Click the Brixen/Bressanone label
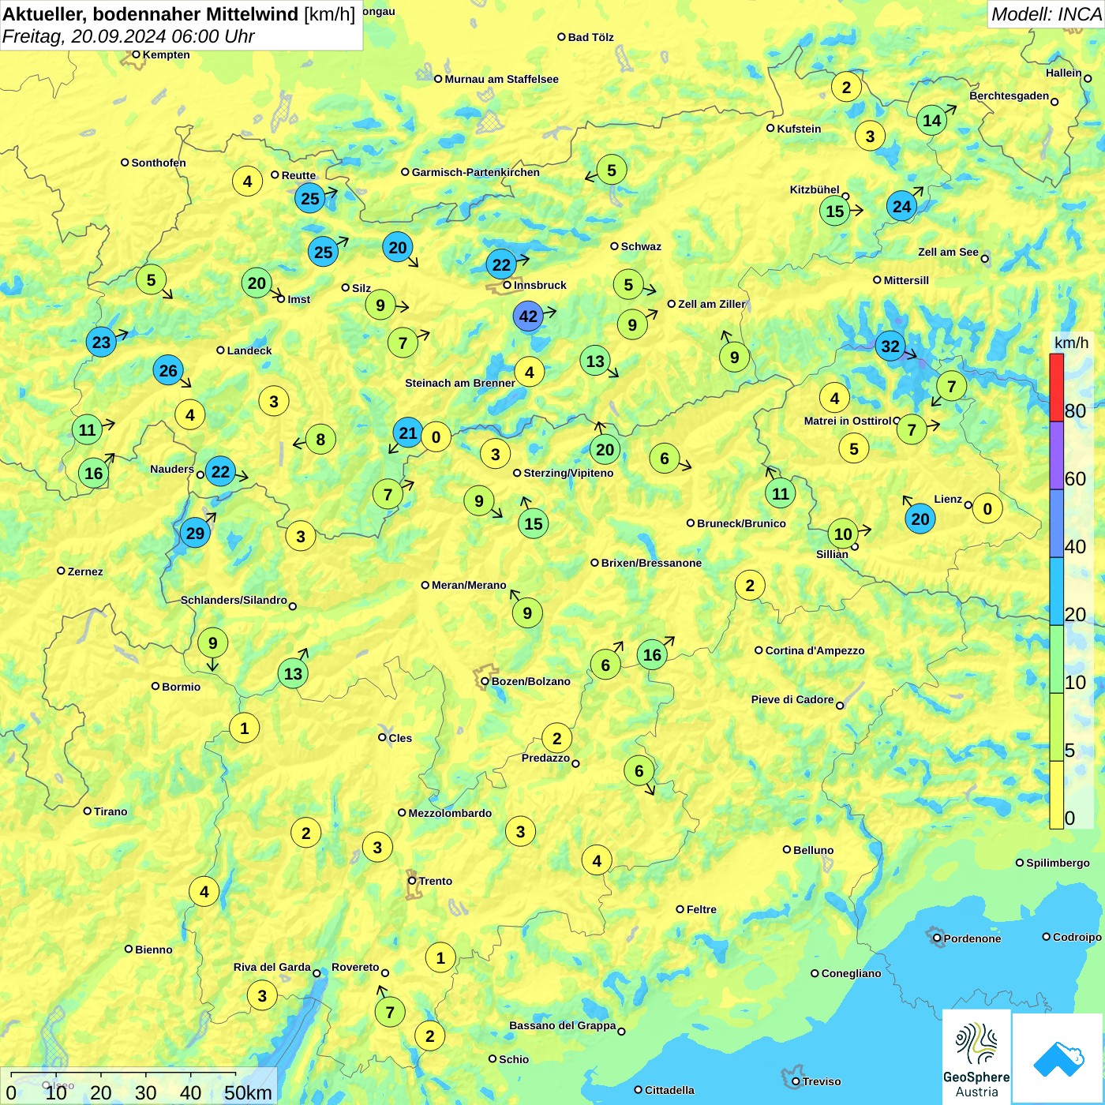Screen dimensions: 1105x1105 click(651, 563)
